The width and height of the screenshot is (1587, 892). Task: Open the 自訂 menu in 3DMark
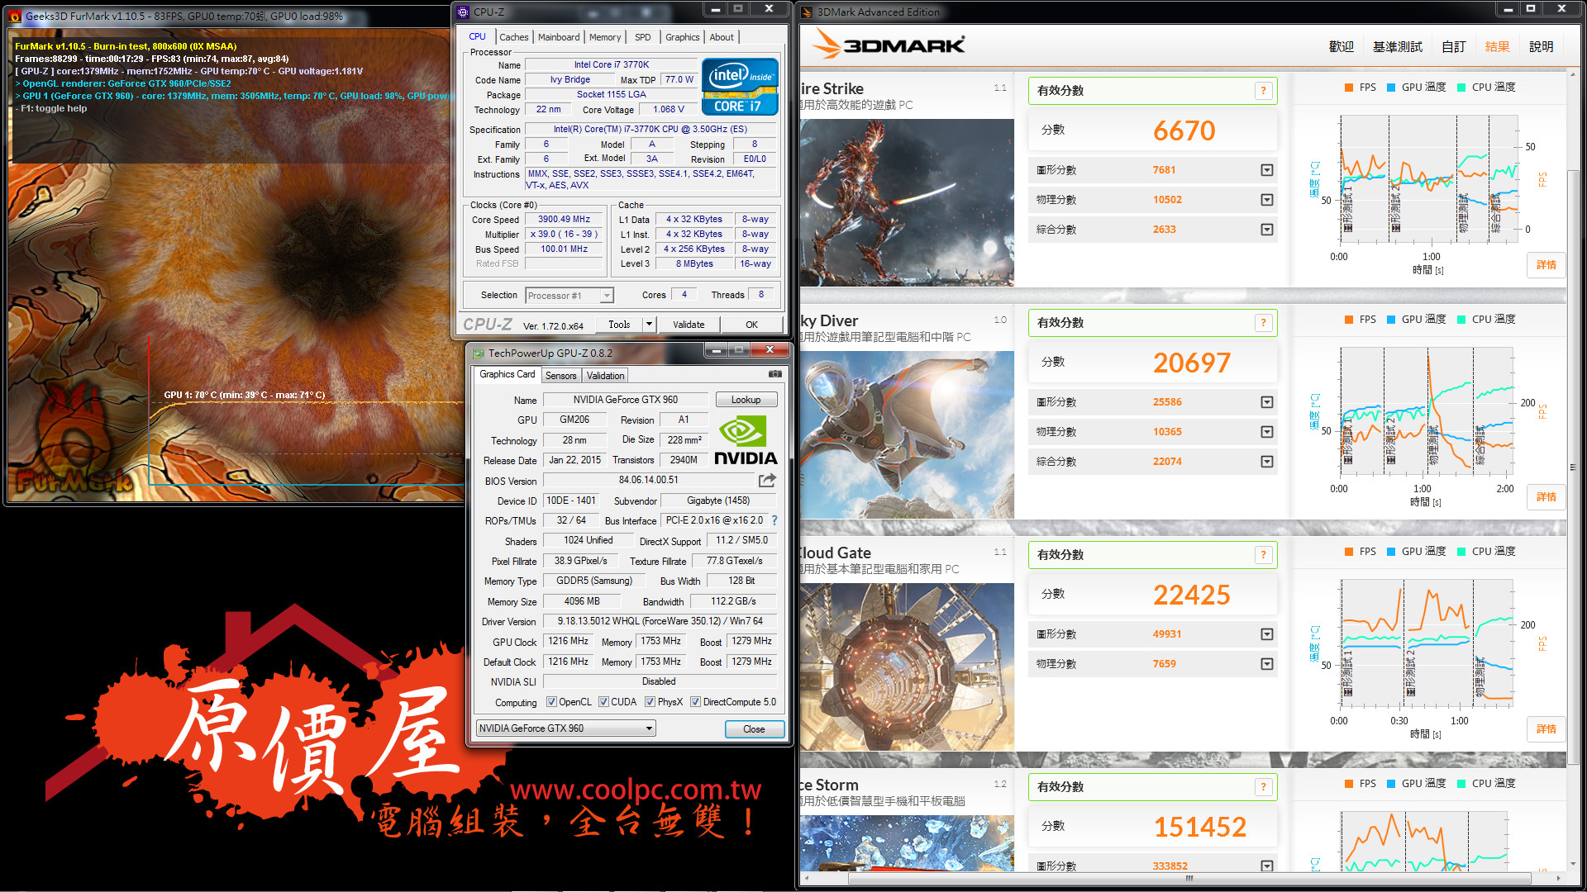tap(1454, 47)
